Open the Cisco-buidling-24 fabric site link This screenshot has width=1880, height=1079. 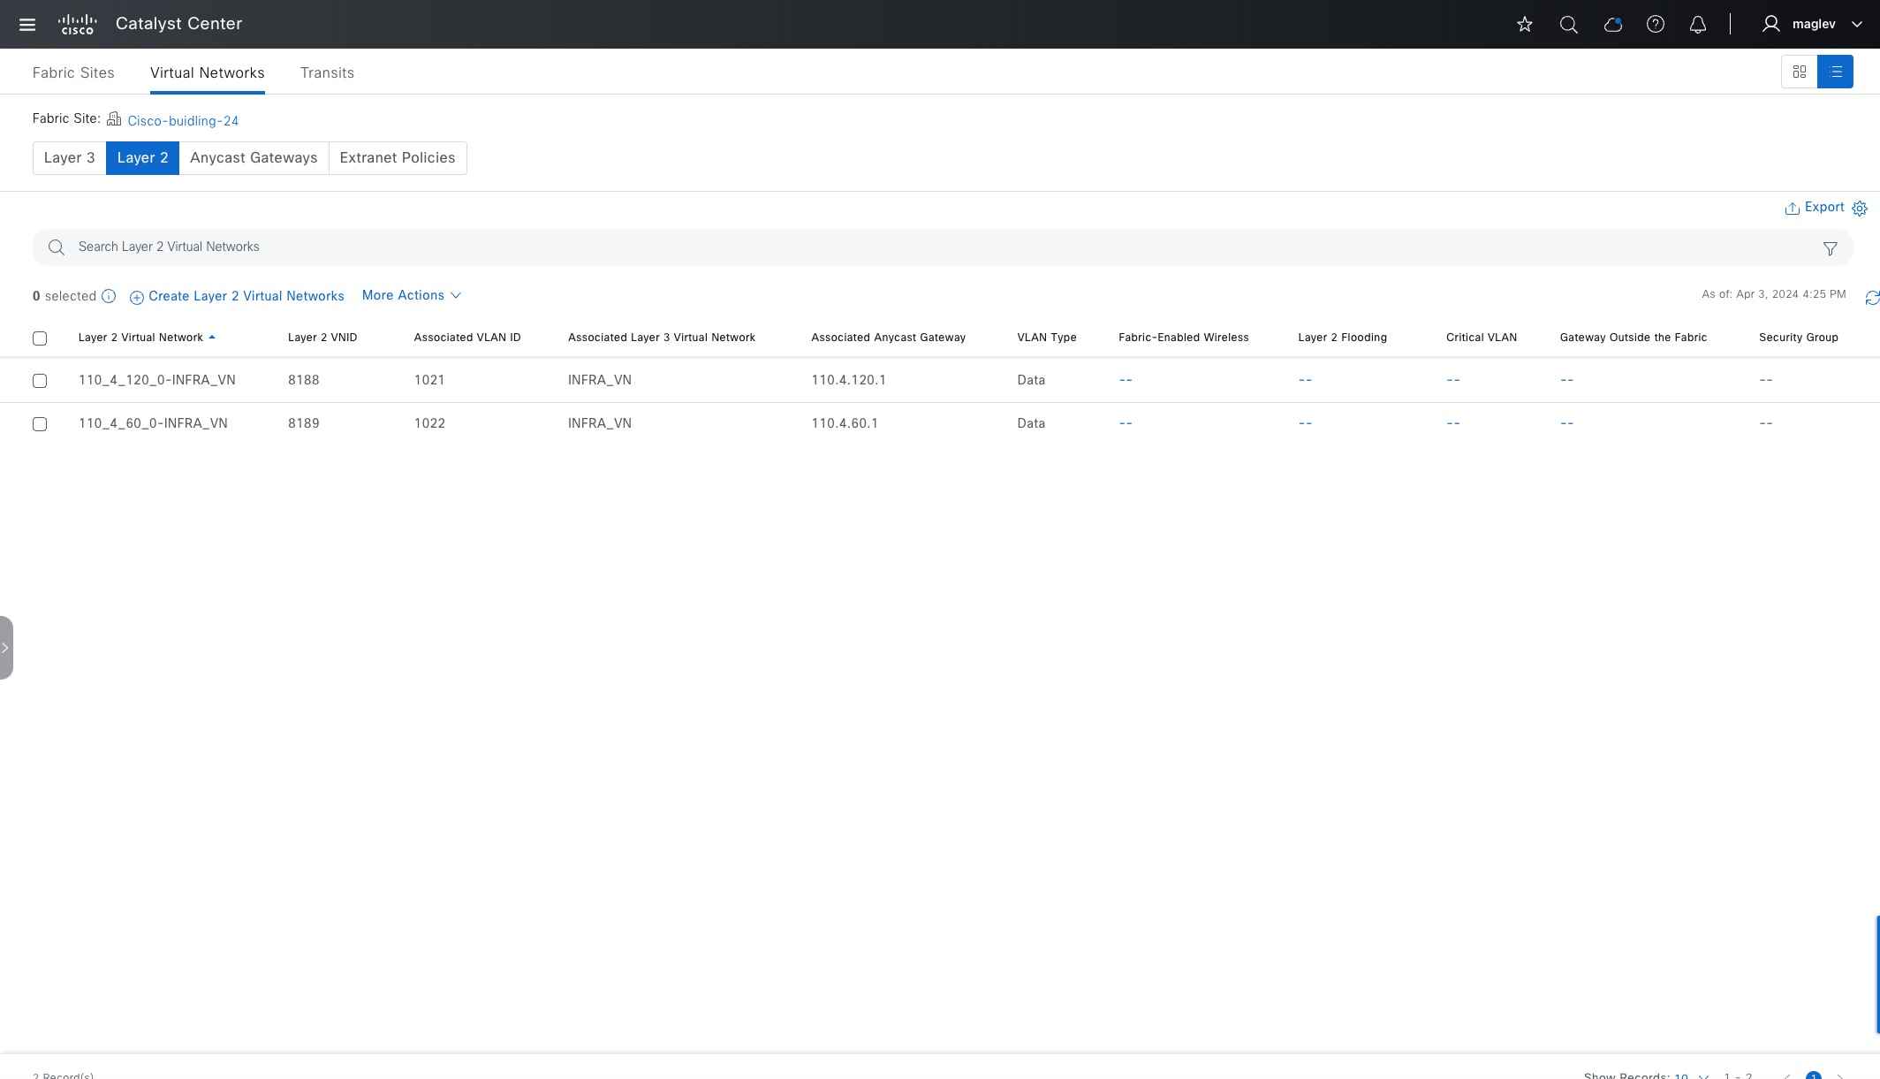[x=183, y=121]
